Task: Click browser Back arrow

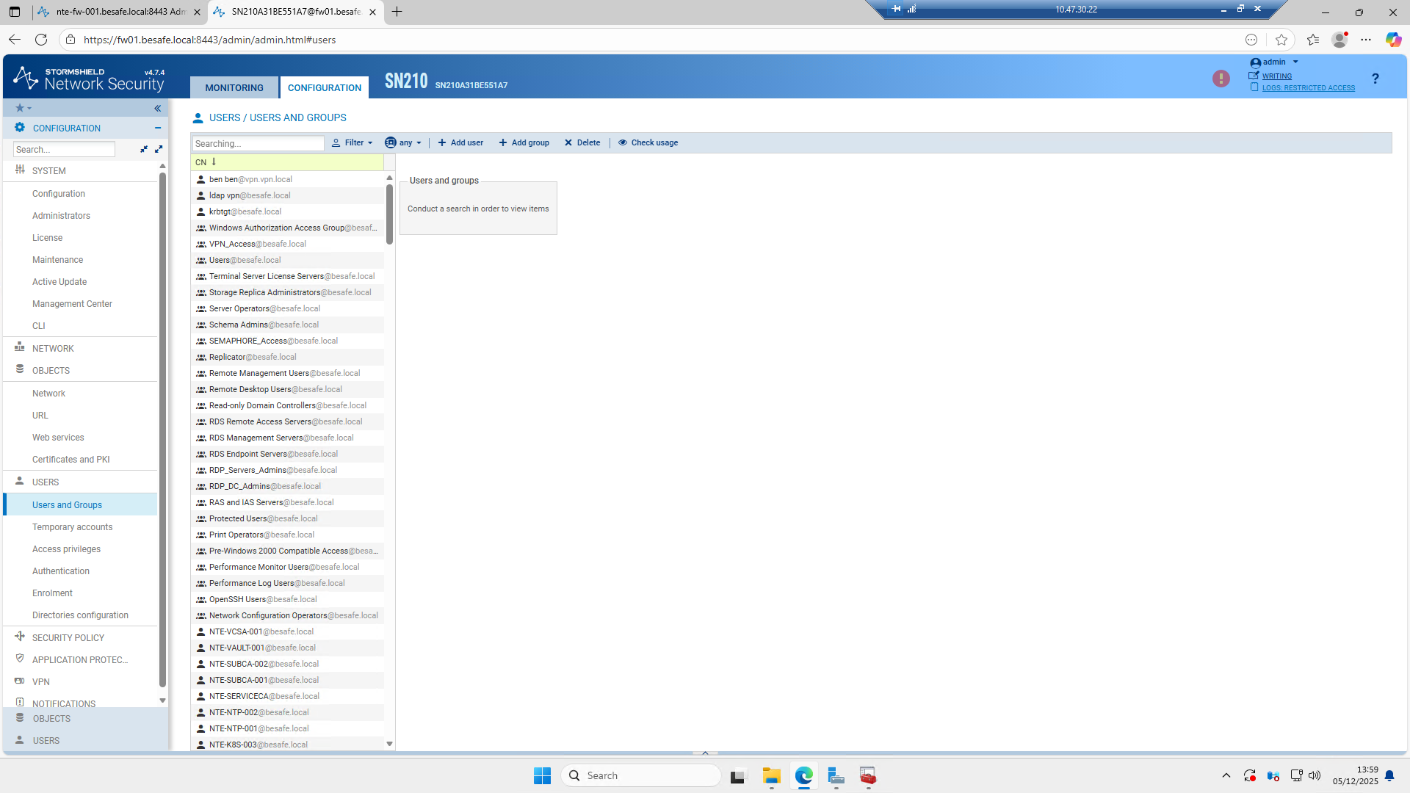Action: tap(15, 40)
